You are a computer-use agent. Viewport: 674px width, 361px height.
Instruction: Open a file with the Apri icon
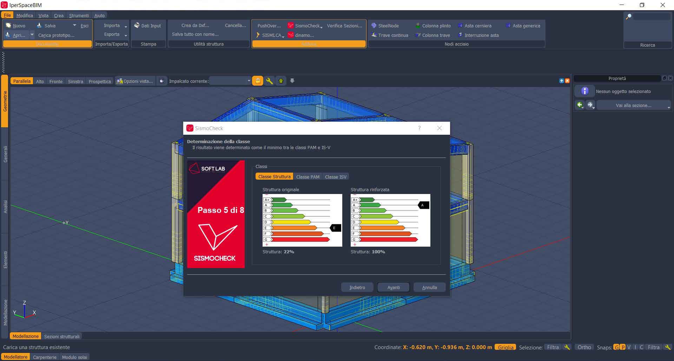point(8,35)
